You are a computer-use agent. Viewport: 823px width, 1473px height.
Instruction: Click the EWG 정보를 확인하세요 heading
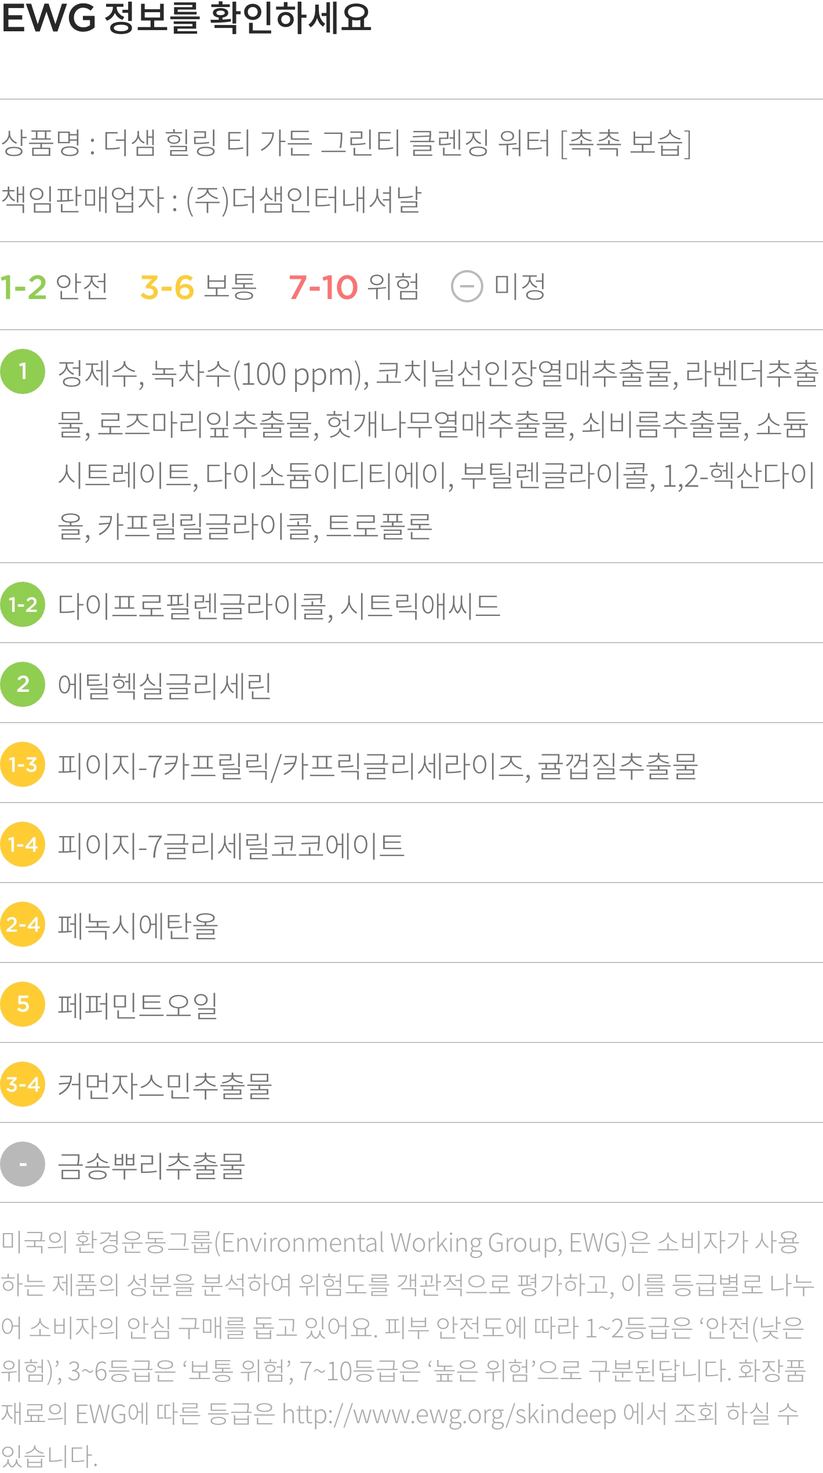coord(186,17)
